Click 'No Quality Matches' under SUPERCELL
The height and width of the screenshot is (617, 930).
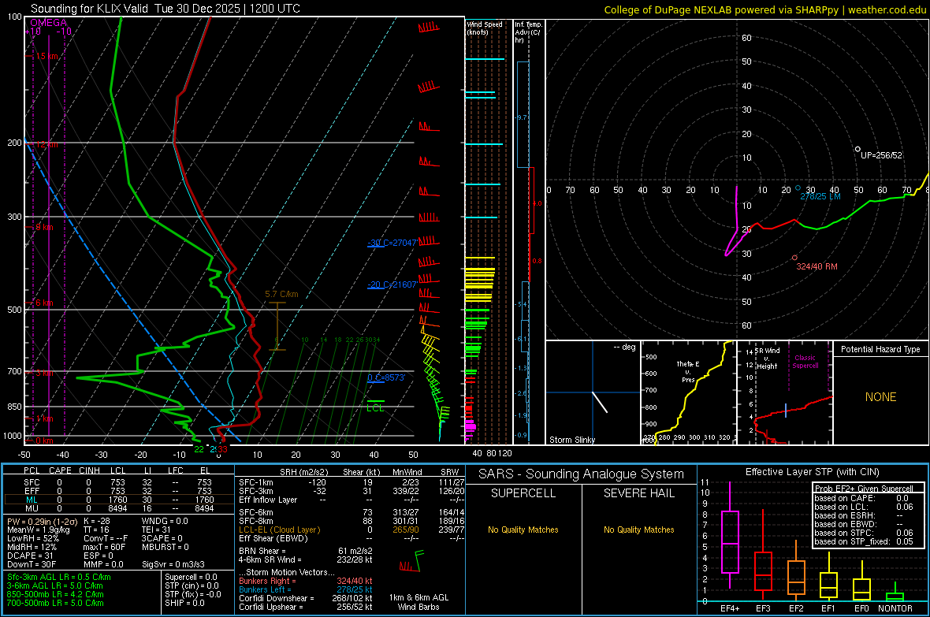523,530
